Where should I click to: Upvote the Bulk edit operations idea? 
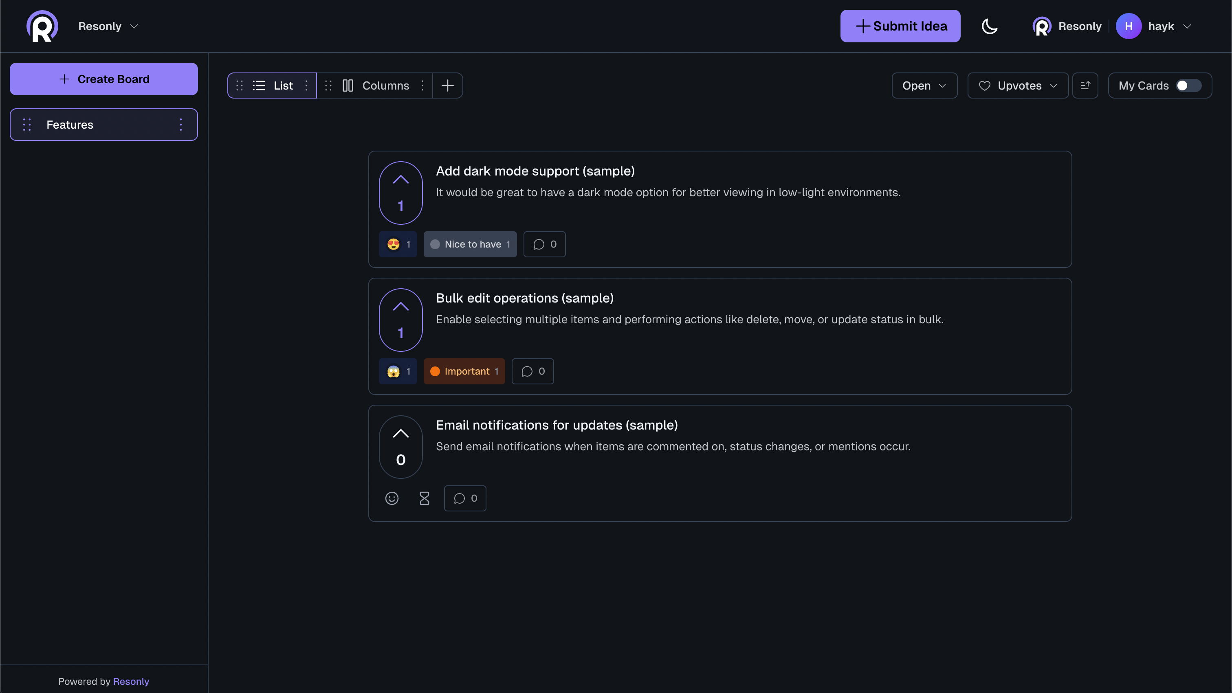point(400,308)
